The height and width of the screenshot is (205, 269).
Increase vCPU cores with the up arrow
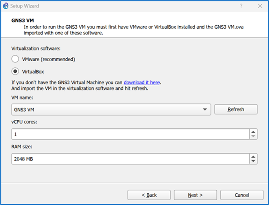point(253,132)
